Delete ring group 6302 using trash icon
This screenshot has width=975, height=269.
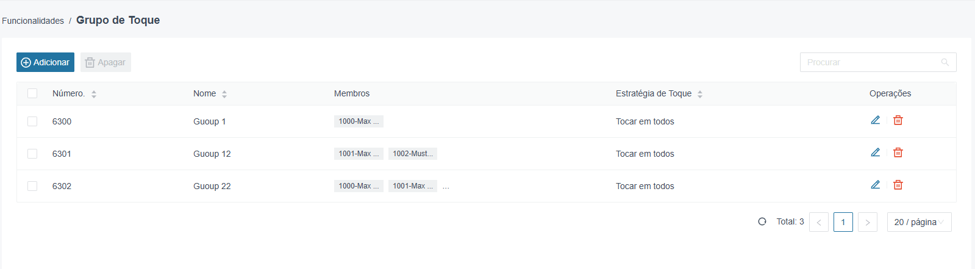coord(898,185)
